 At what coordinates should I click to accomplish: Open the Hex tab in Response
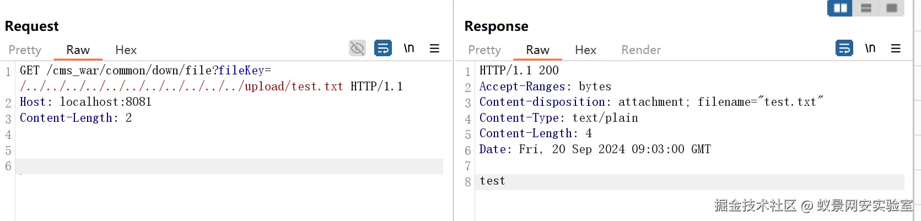tap(585, 50)
